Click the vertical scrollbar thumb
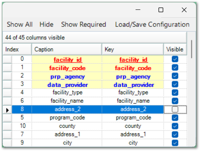Viewport: 200px width, 151px height. [x=191, y=49]
